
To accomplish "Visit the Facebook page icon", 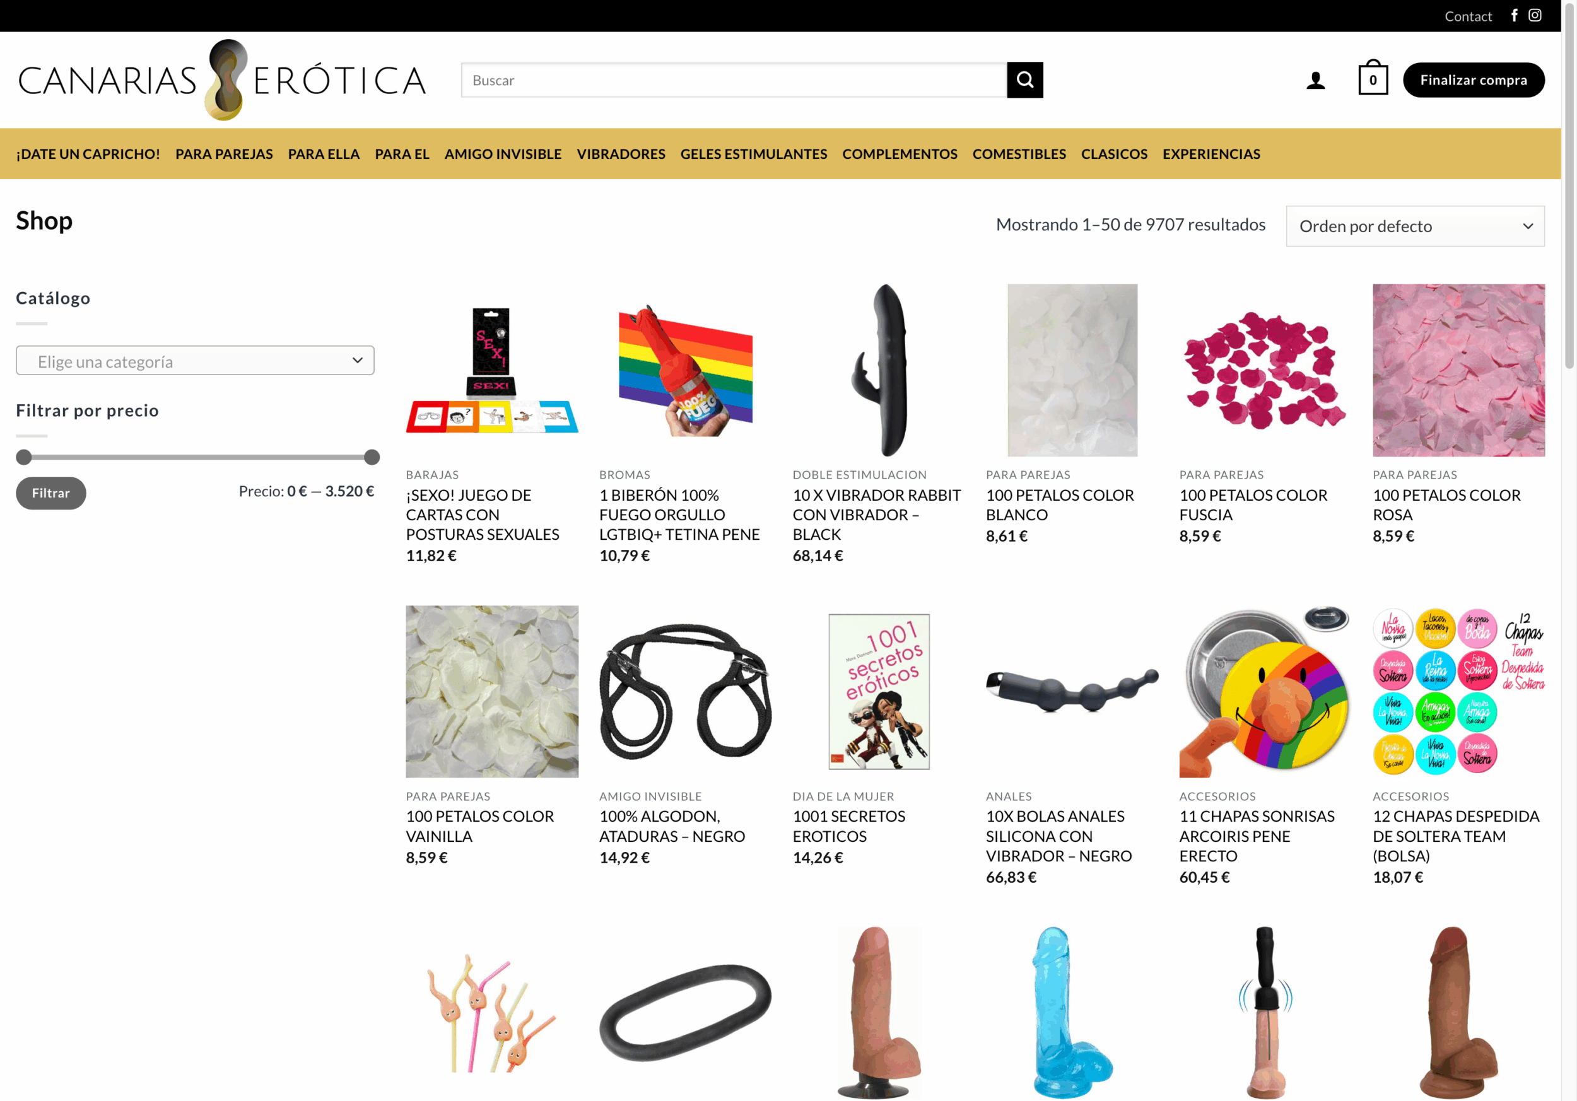I will [x=1514, y=15].
